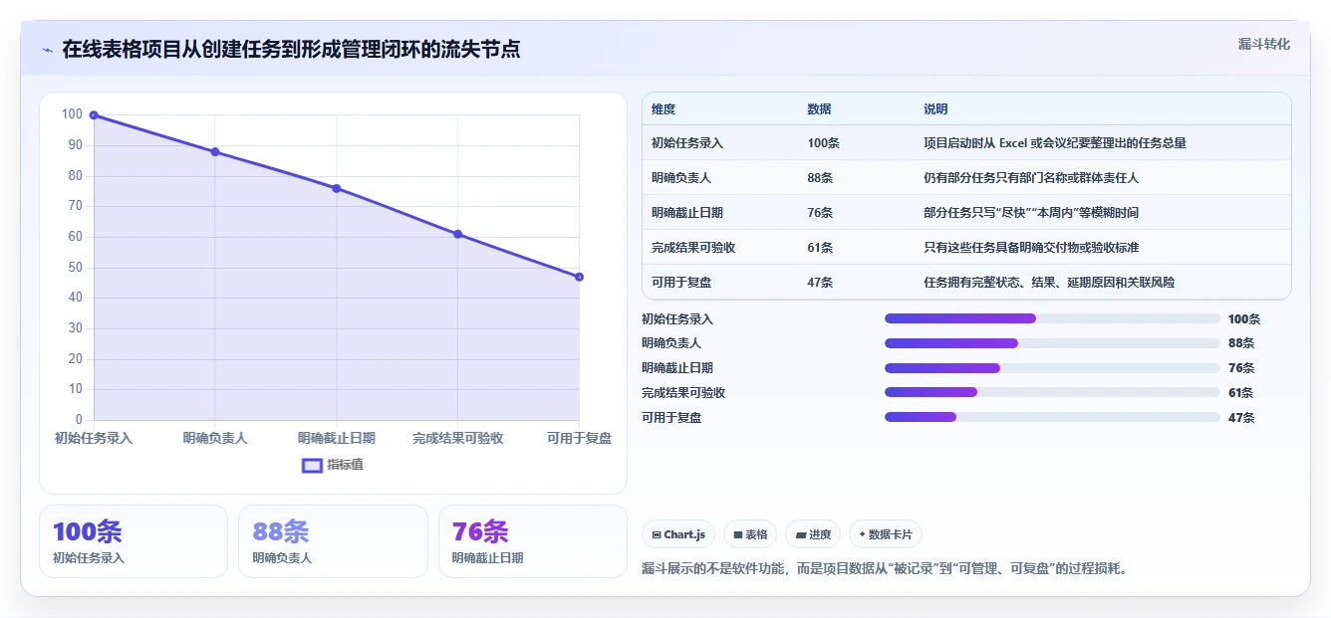Click the chart data point for 可用于复盘

tap(579, 277)
